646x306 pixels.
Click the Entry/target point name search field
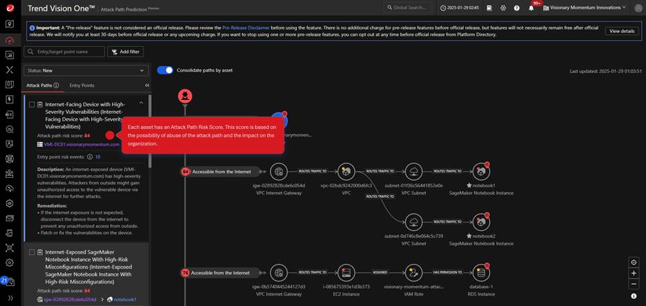pos(64,52)
